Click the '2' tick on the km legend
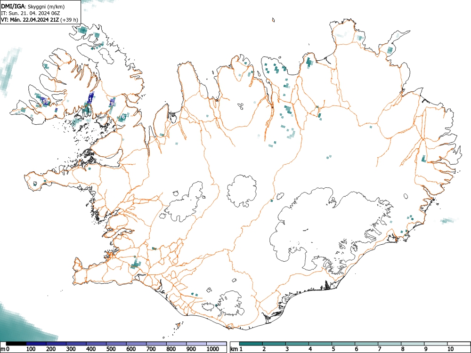 [x=264, y=349]
